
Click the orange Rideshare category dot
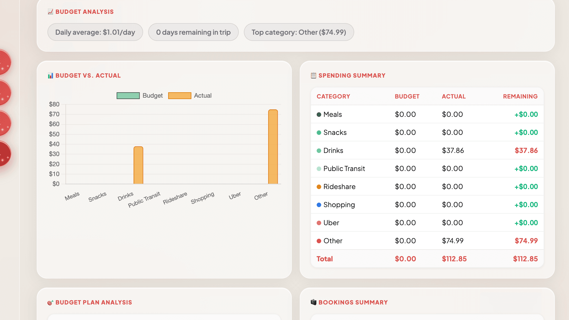pos(319,187)
